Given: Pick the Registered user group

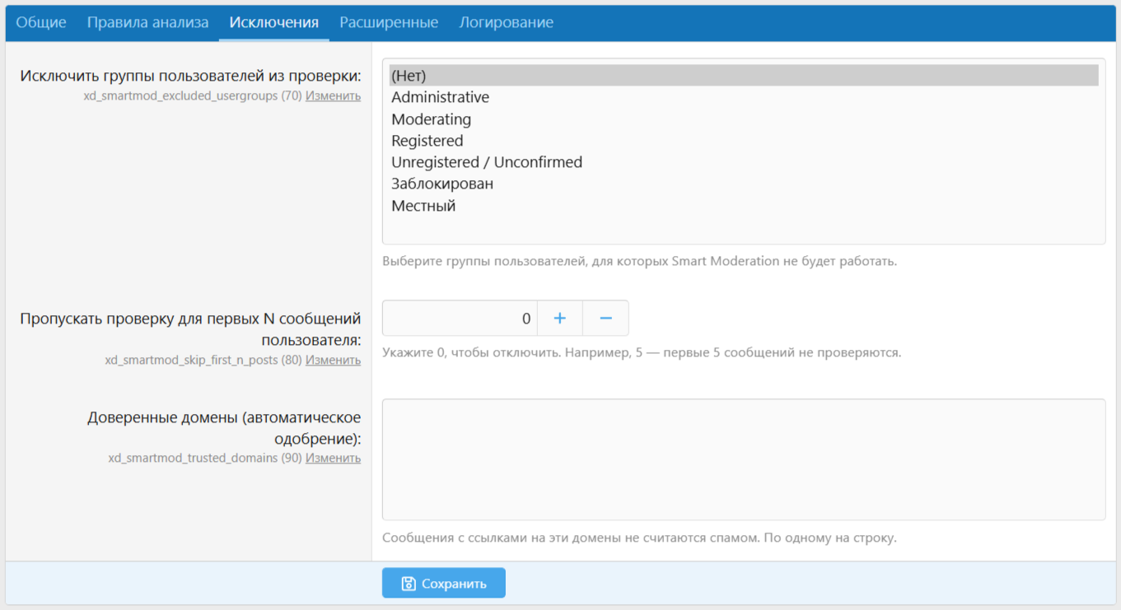Looking at the screenshot, I should click(427, 141).
